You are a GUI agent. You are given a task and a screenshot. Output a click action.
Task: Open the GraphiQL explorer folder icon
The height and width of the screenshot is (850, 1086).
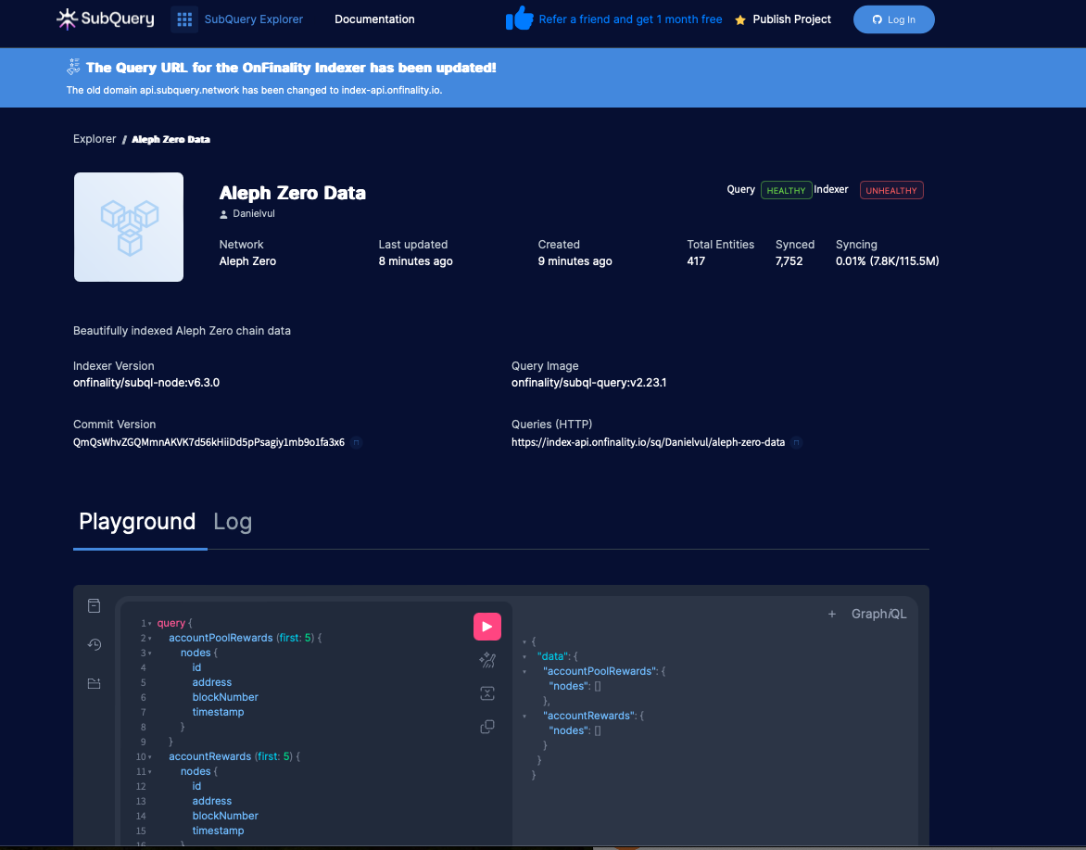click(94, 683)
